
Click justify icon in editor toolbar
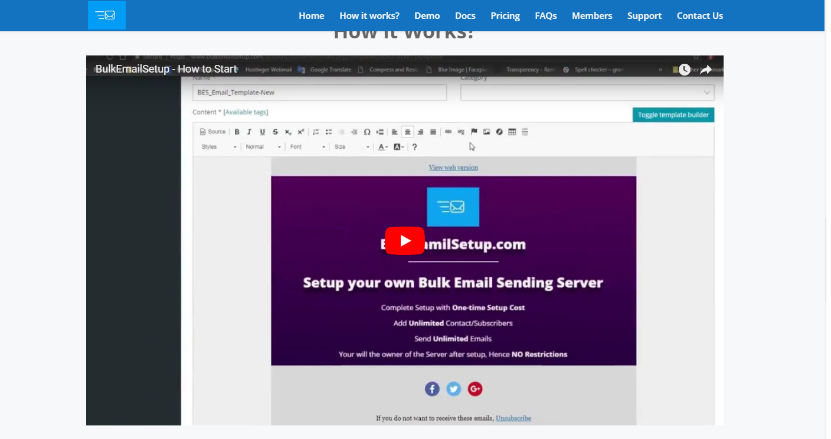433,132
